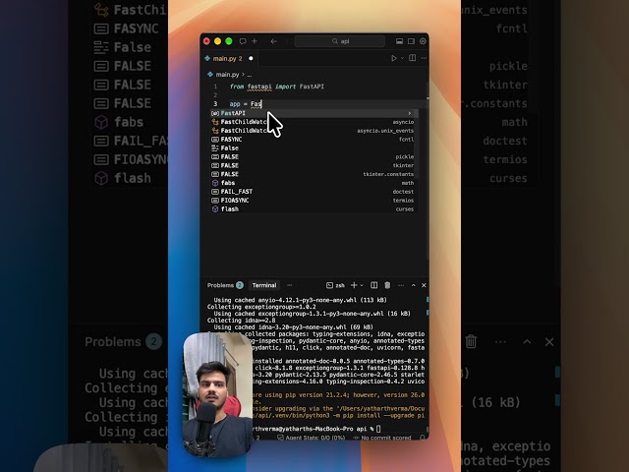The width and height of the screenshot is (629, 472).
Task: Go back with the left arrow icon
Action: click(x=273, y=41)
